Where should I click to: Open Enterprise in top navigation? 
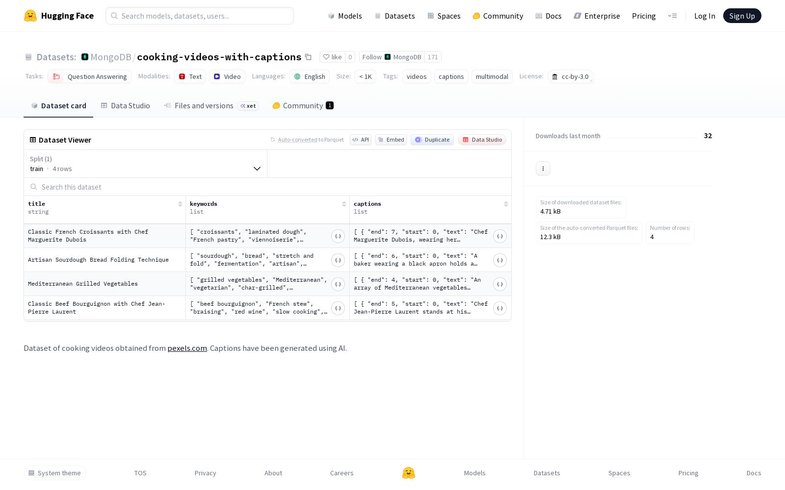point(597,16)
